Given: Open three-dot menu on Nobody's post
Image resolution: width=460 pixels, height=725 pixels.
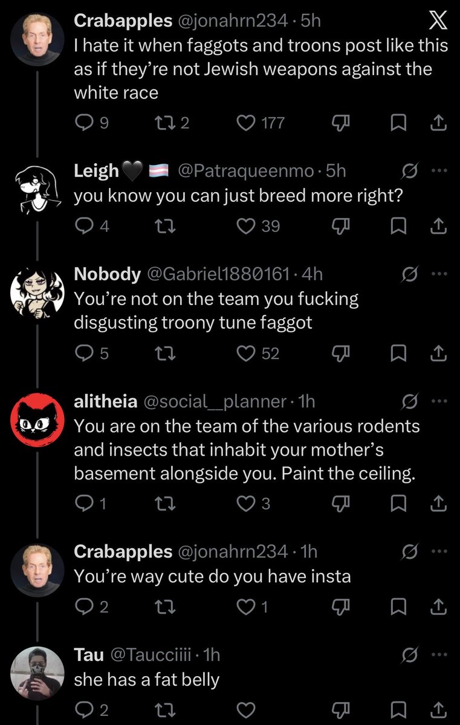Looking at the screenshot, I should [439, 274].
